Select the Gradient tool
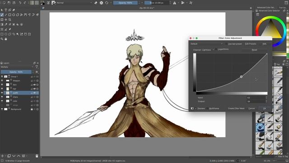This screenshot has height=163, width=289. (2, 24)
